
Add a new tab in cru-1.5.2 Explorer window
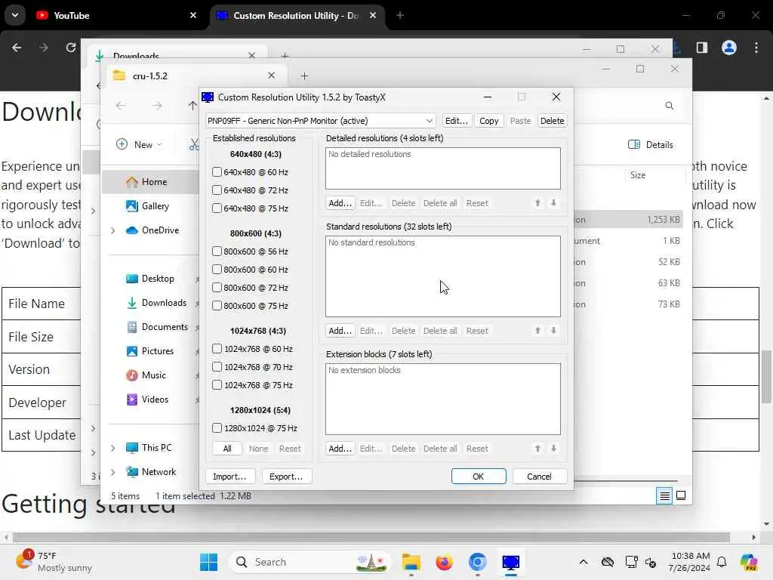pyautogui.click(x=304, y=76)
